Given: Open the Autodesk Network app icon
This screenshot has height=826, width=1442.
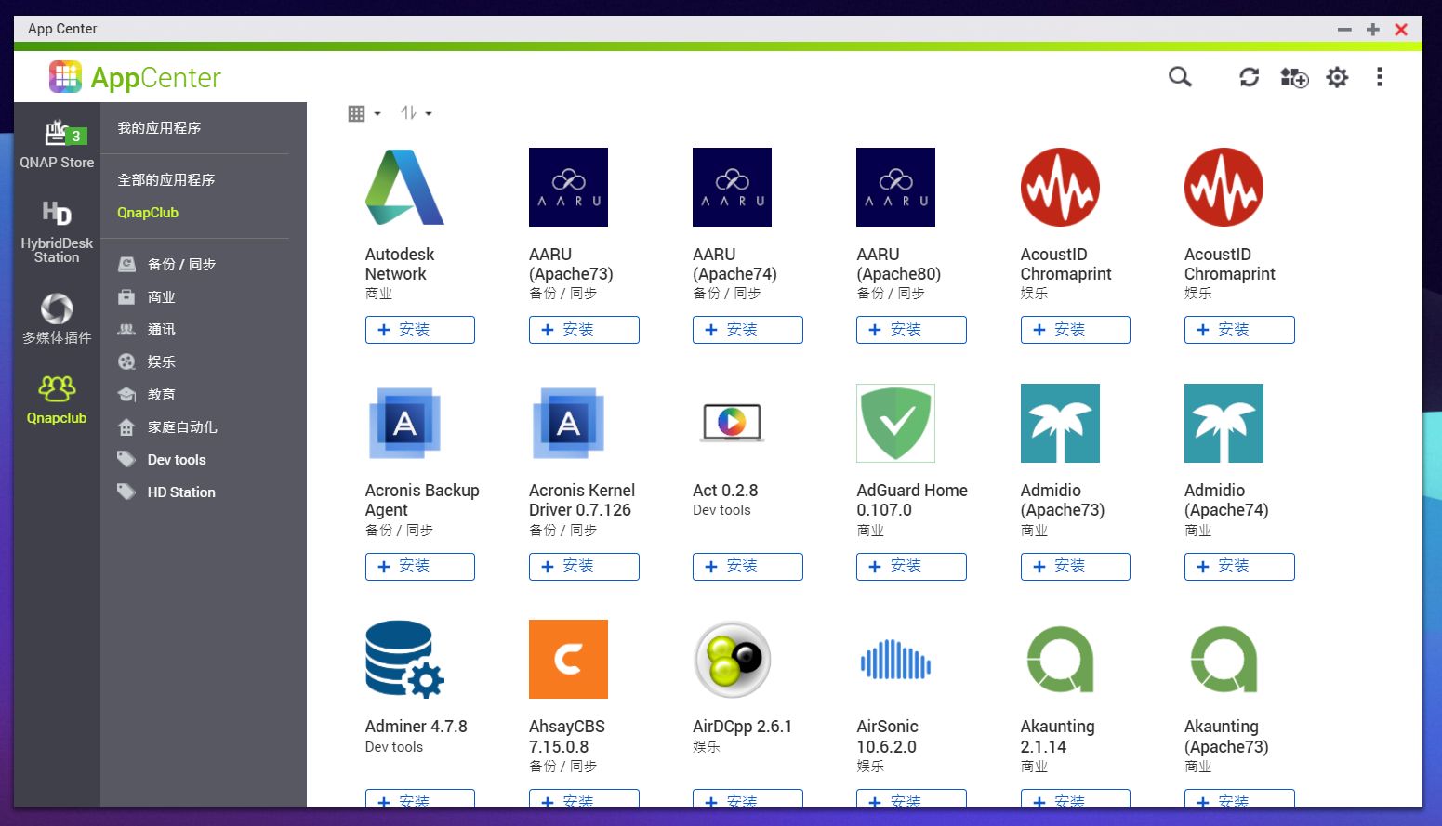Looking at the screenshot, I should 404,187.
